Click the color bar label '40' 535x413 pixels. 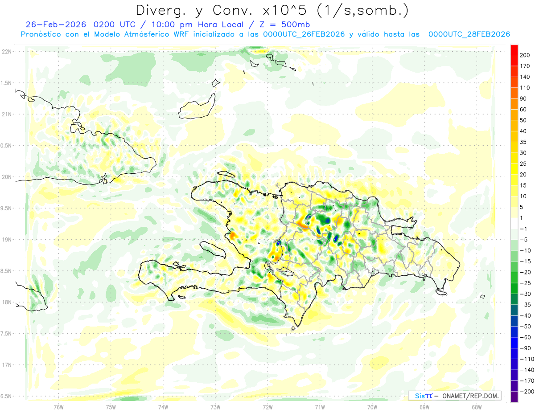pos(523,131)
